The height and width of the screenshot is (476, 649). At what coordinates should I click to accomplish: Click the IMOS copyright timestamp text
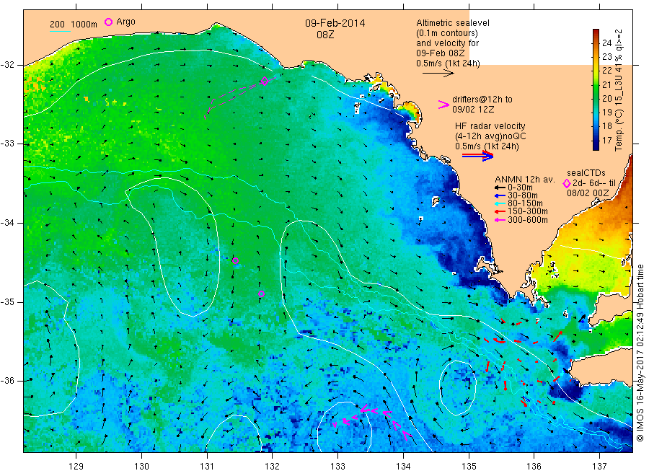[x=640, y=353]
